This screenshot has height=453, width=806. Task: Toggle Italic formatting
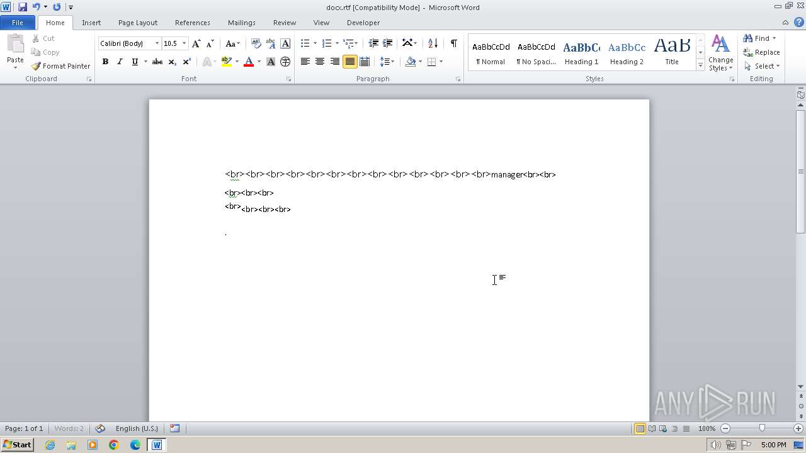tap(120, 62)
